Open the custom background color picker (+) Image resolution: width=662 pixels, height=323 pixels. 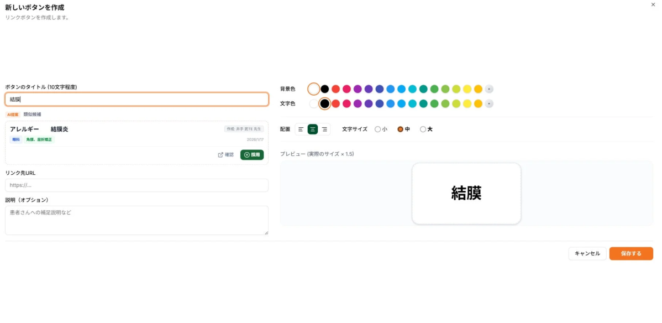coord(488,88)
